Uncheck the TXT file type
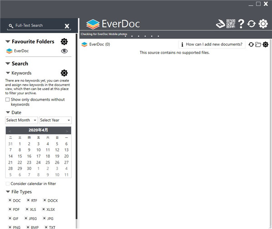Viewport: 272px width, 229px height. pos(46,227)
